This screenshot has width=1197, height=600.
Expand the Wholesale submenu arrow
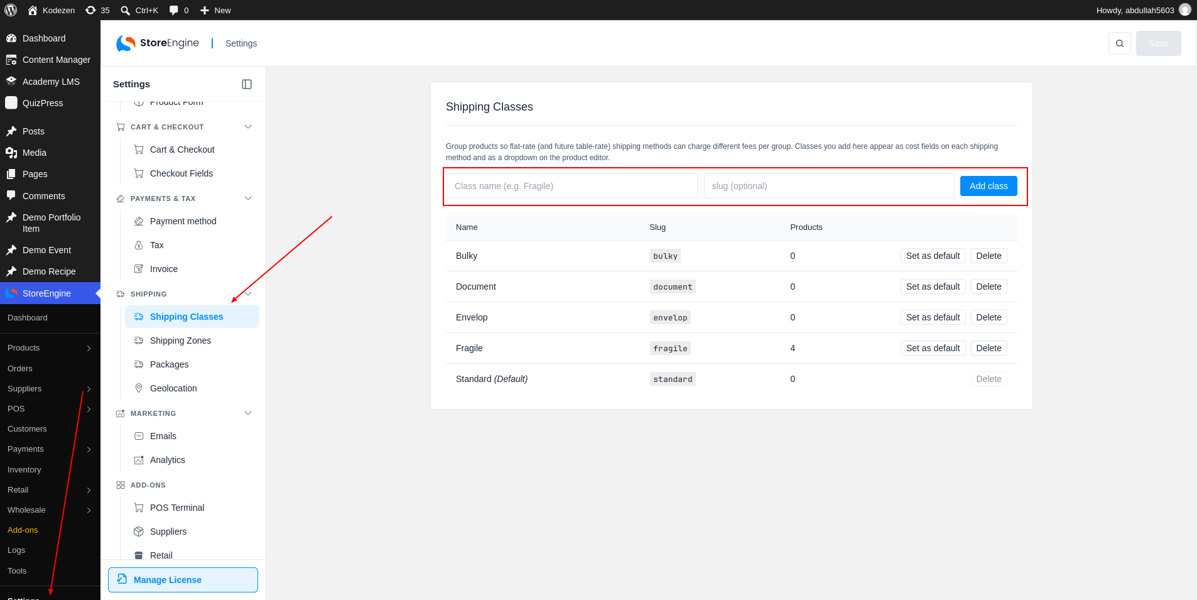point(89,510)
